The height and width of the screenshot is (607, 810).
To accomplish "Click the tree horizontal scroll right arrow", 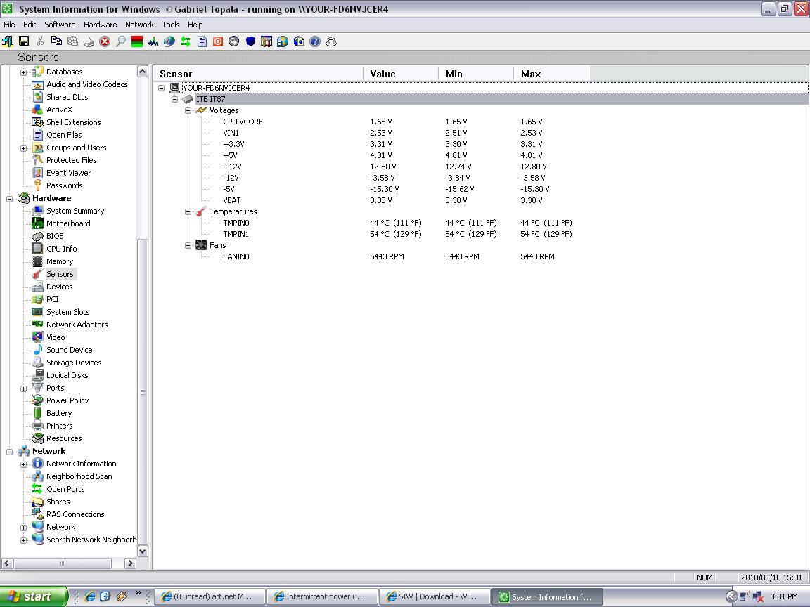I will 130,563.
